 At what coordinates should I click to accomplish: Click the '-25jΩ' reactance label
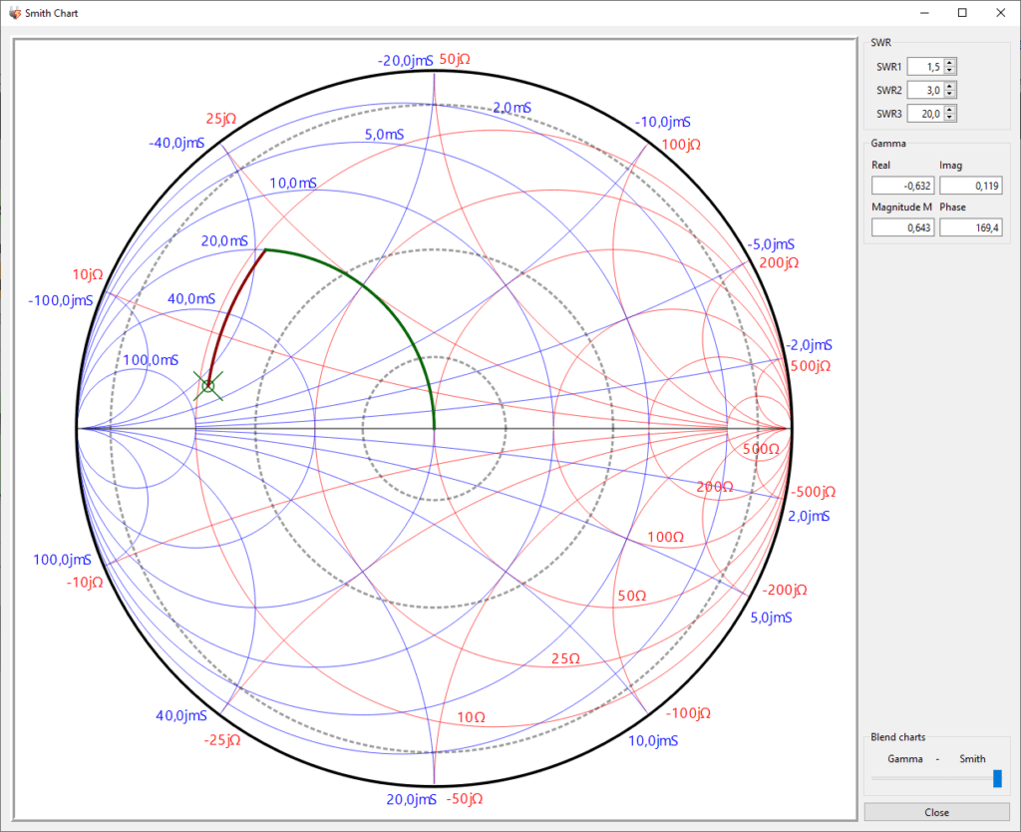coord(222,740)
